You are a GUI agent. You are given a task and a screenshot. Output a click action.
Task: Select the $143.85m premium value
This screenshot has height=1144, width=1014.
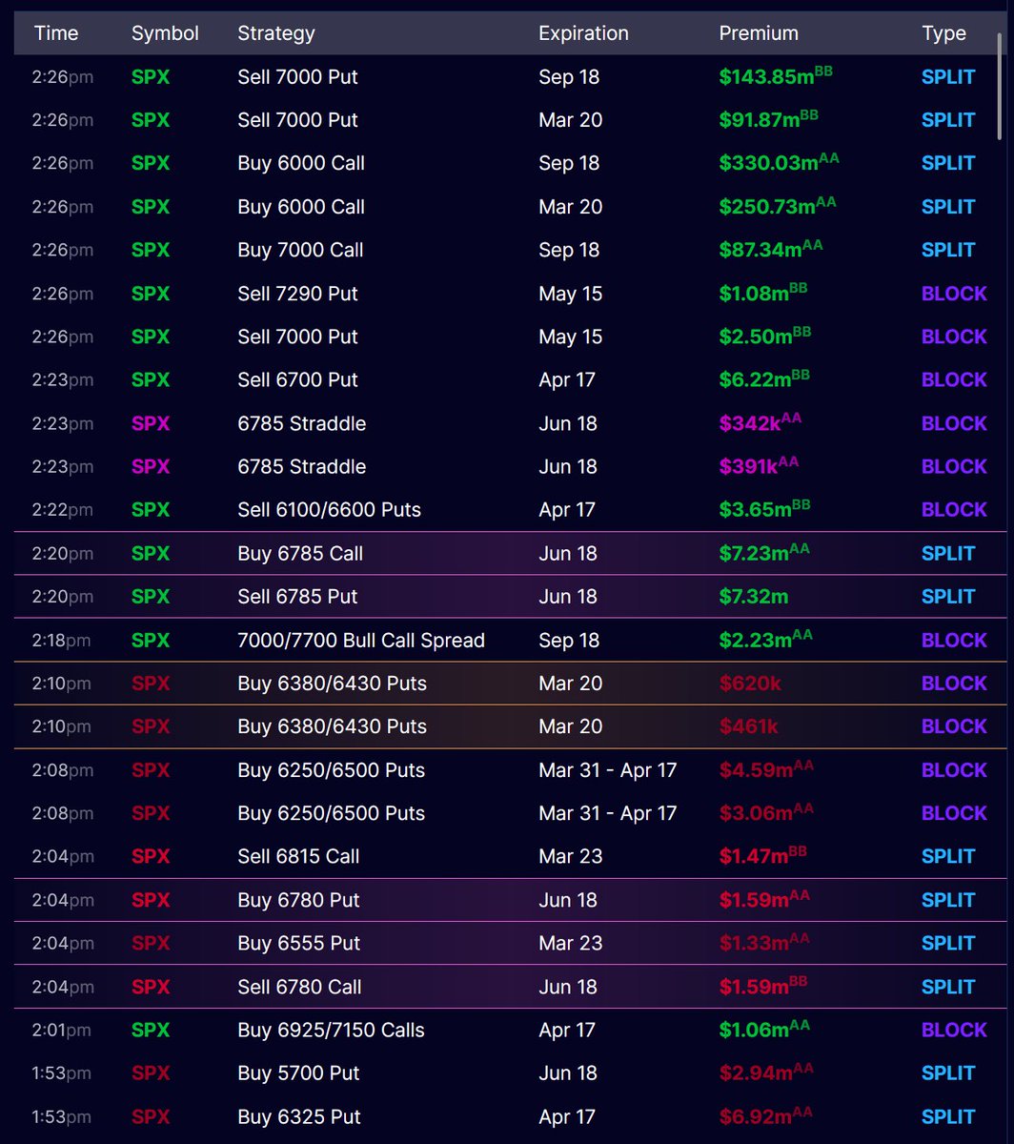[776, 76]
